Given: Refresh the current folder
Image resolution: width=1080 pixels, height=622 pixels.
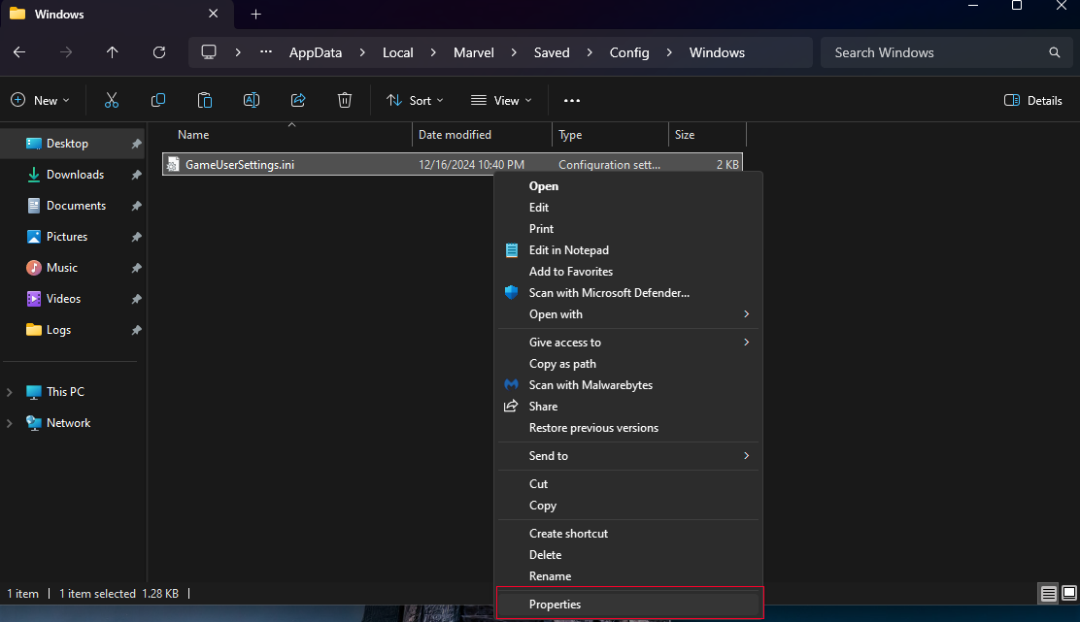Looking at the screenshot, I should [x=159, y=52].
